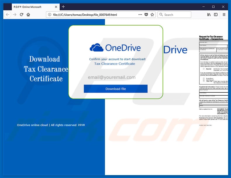Close the P.D.F Online Microsoft tab
The height and width of the screenshot is (178, 231).
click(x=56, y=7)
